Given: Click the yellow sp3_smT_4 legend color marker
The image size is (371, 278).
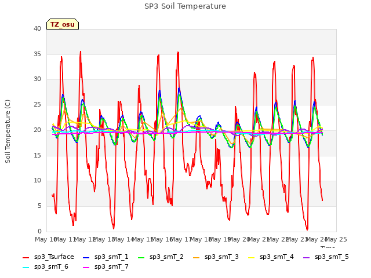Looking at the screenshot, I should (x=252, y=257).
